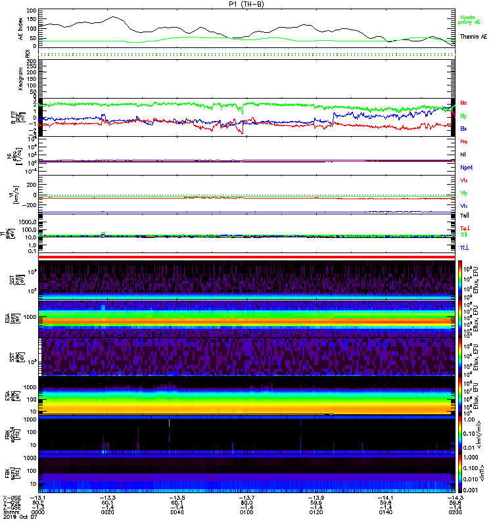Click the 1000.0 tick on Ti axis
The image size is (493, 526).
click(28, 222)
